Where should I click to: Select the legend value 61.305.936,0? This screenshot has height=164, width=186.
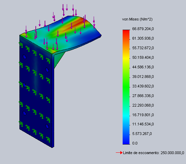(x=143, y=38)
